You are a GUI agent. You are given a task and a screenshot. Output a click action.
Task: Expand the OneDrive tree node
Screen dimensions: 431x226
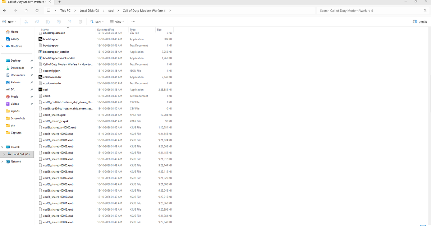[2, 46]
